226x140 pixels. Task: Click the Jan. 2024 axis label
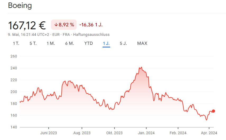coord(146,133)
